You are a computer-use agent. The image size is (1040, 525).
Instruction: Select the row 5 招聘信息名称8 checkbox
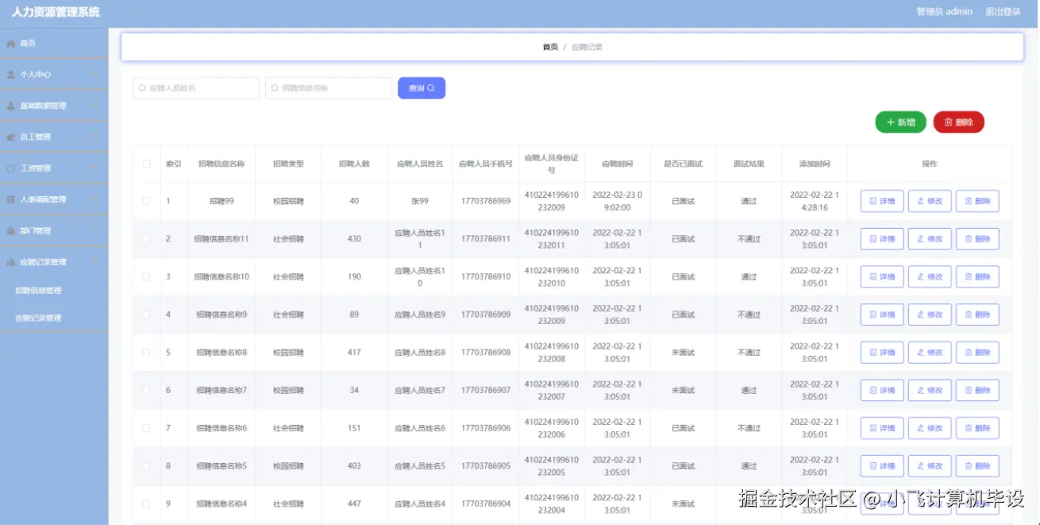pyautogui.click(x=146, y=353)
